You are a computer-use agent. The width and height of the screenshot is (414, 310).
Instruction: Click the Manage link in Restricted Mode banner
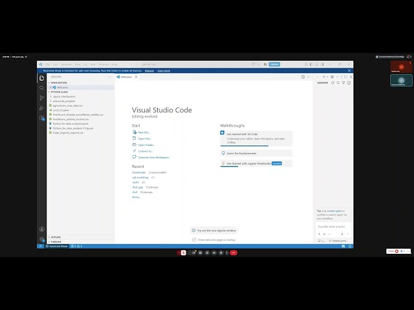149,70
